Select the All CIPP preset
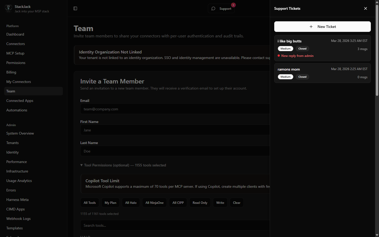The image size is (379, 237). pos(178,203)
